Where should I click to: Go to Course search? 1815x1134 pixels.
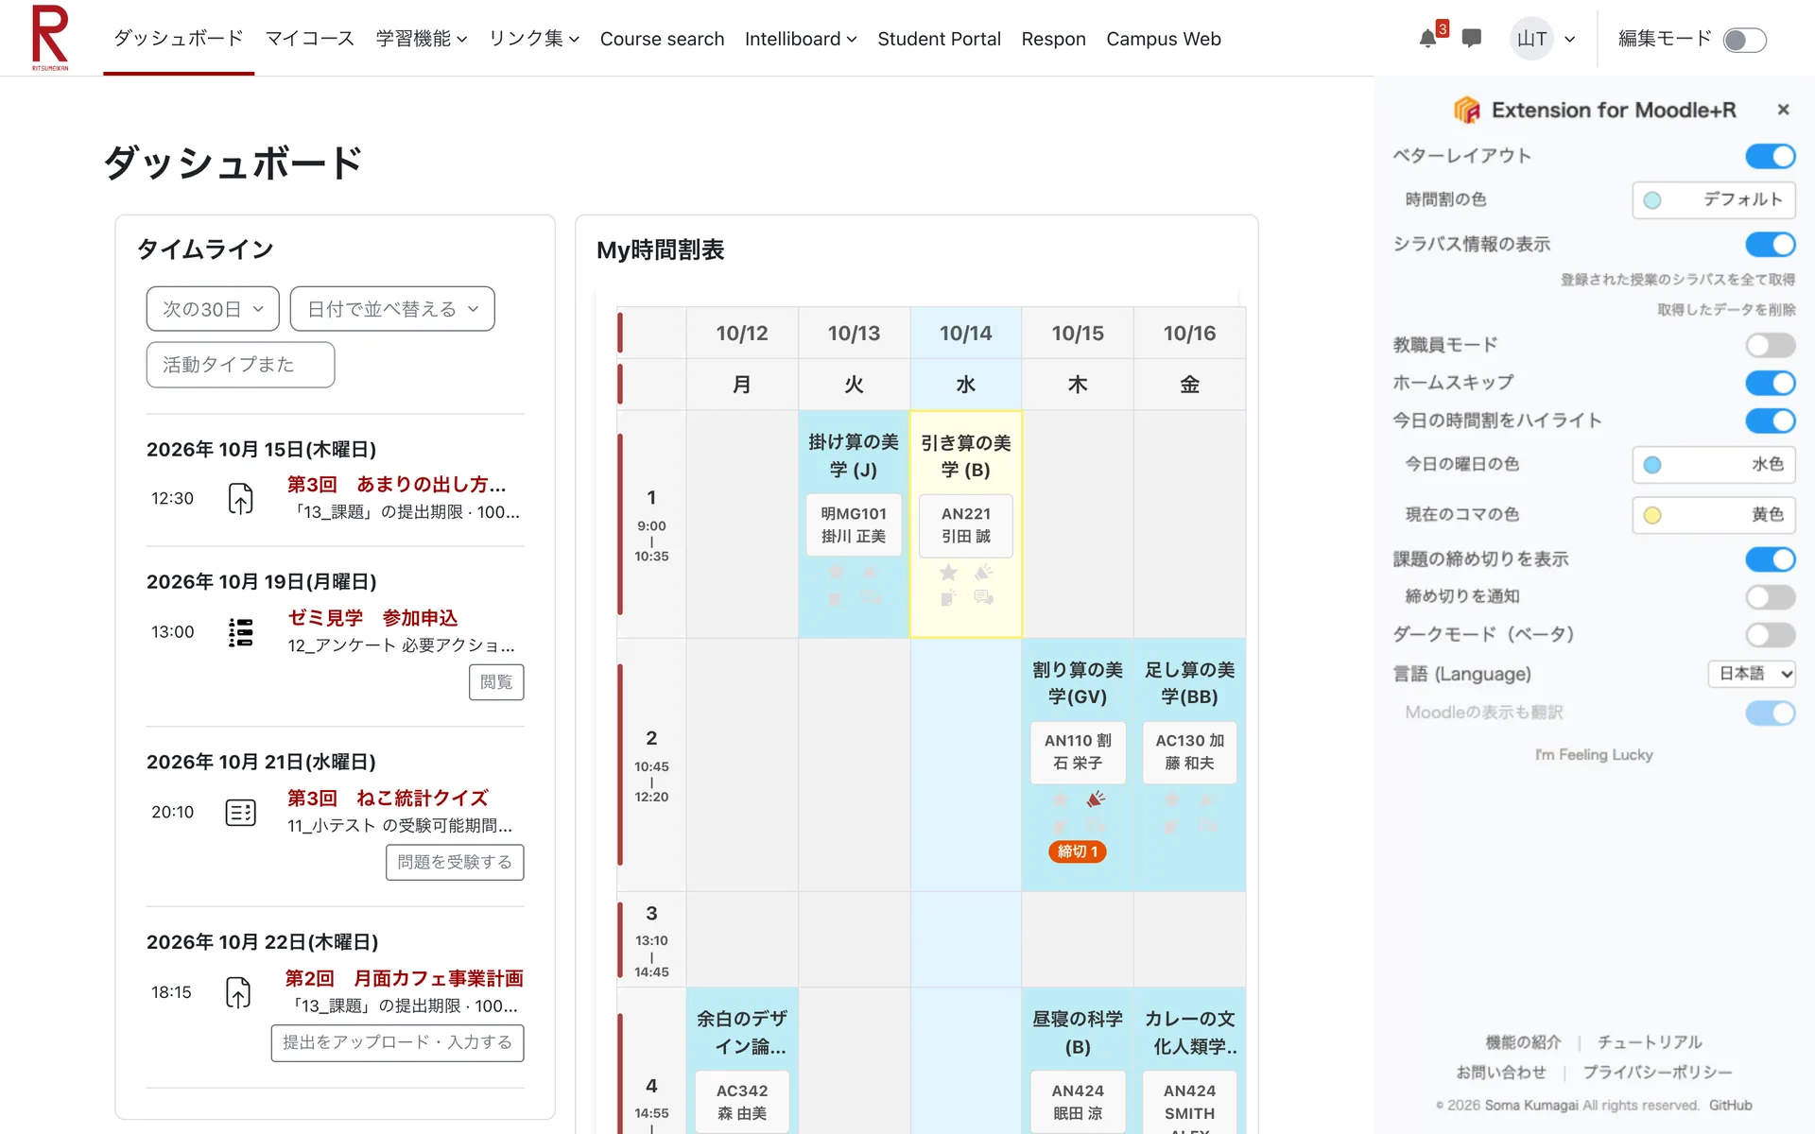coord(662,39)
